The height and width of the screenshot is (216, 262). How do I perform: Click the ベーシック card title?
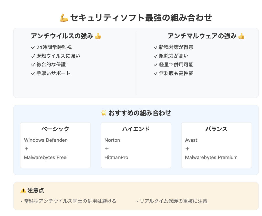point(55,129)
